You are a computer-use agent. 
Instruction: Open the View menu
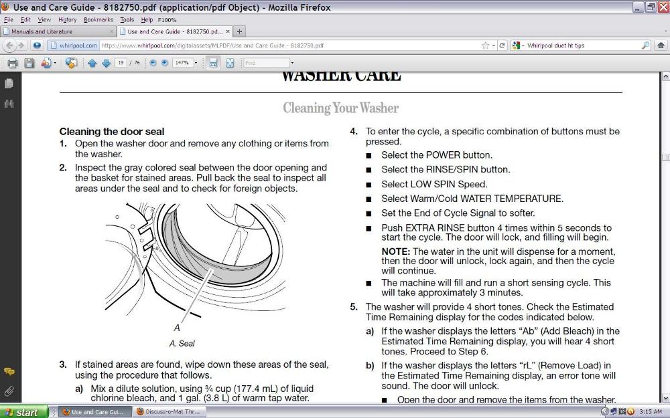[44, 19]
